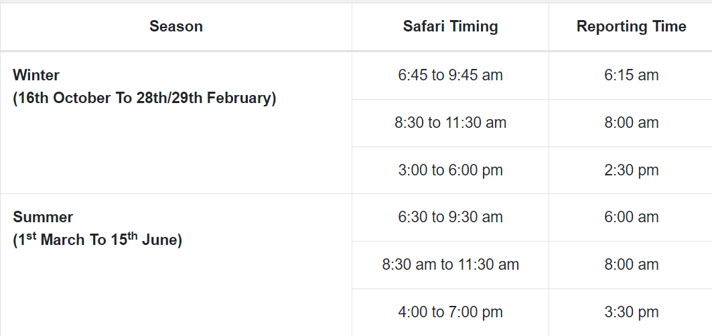Image resolution: width=712 pixels, height=336 pixels.
Task: Click the 6:00 am reporting time
Action: (x=631, y=217)
